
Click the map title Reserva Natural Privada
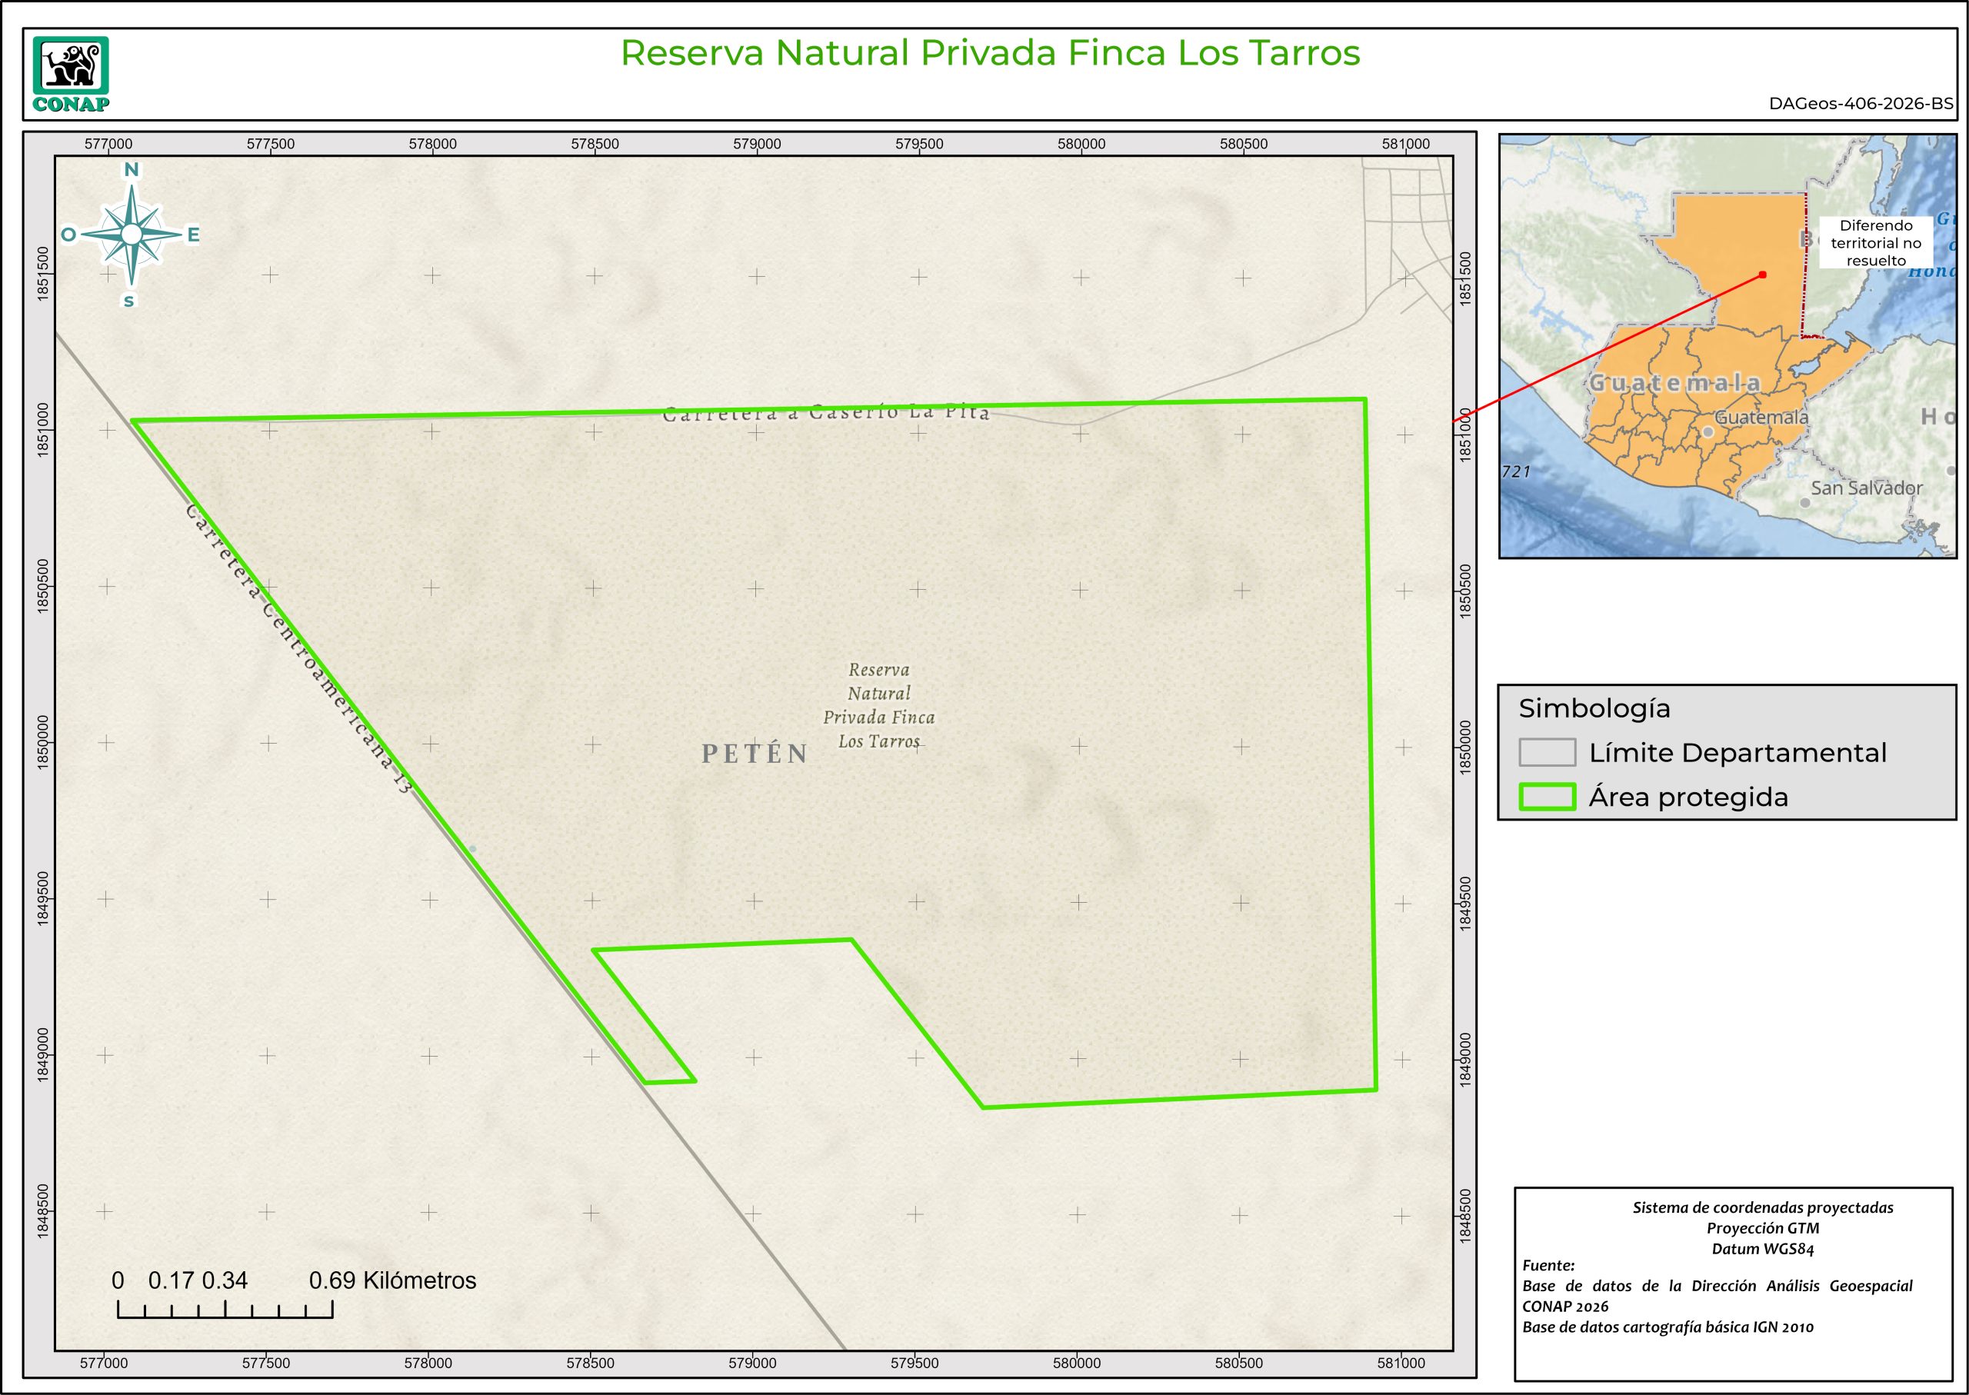coord(990,53)
